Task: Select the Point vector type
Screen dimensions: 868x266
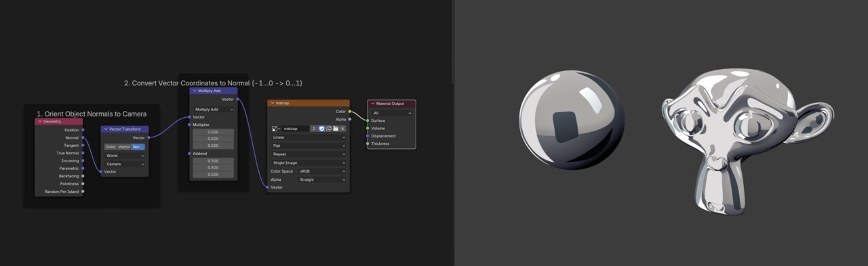Action: click(111, 147)
